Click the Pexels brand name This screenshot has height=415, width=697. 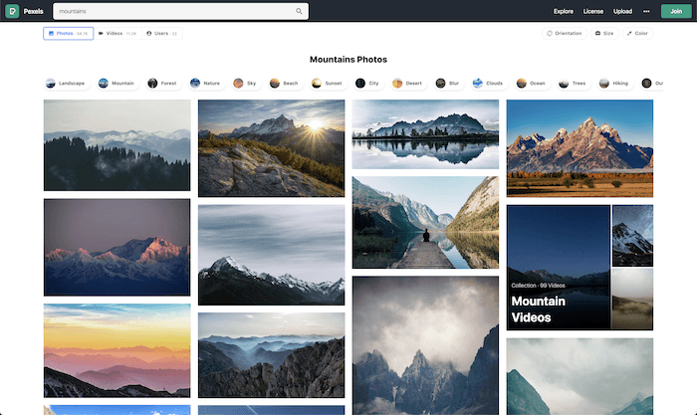point(33,11)
